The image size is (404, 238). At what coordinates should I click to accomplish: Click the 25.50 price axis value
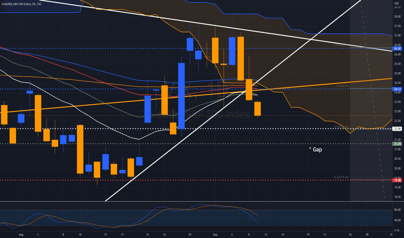pyautogui.click(x=397, y=64)
